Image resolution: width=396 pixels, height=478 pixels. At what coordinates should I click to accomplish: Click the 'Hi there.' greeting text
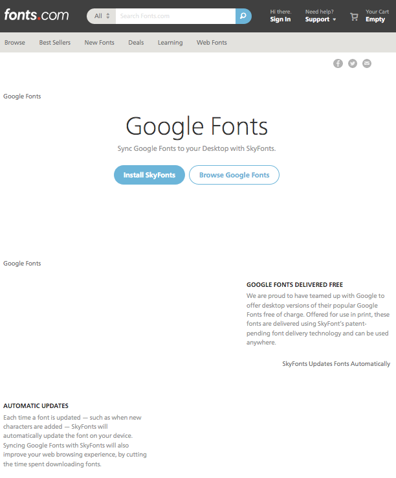[281, 12]
